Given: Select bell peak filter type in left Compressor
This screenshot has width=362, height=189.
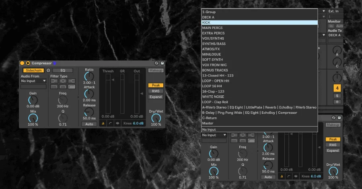Looking at the screenshot, I should (63, 81).
